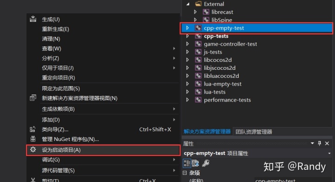Select the performance-tests project row
This screenshot has height=182, width=335.
pos(257,100)
